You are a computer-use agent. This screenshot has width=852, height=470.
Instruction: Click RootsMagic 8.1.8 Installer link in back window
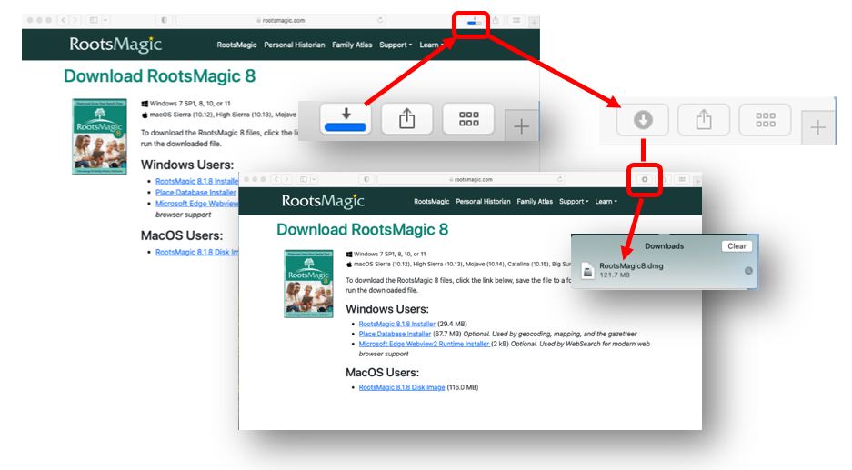pos(196,182)
